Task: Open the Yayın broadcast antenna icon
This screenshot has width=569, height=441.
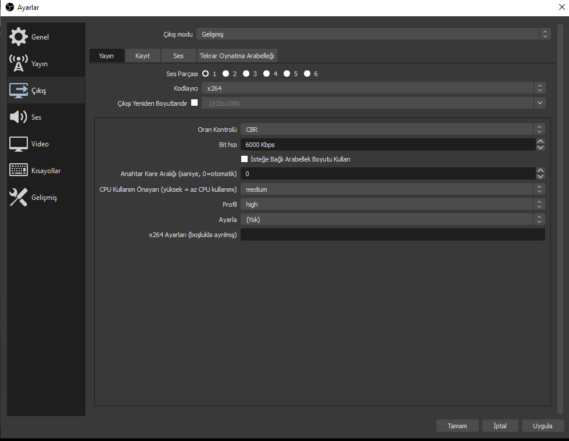Action: tap(18, 63)
